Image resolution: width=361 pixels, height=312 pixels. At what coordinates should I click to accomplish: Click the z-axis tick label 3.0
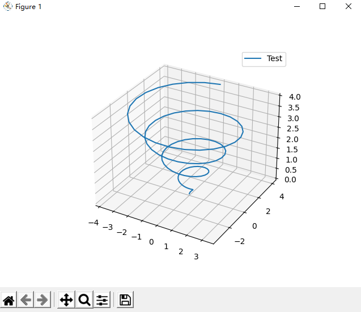tap(293, 118)
